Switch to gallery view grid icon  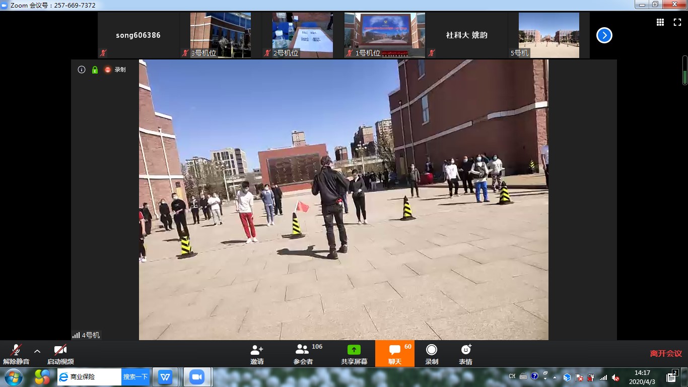point(660,22)
